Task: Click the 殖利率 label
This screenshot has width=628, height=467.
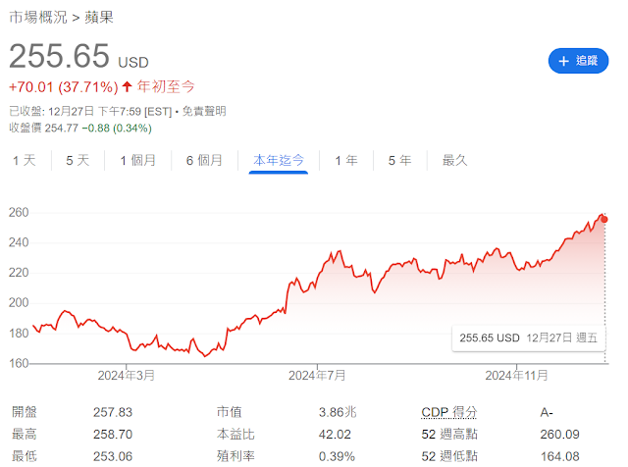Action: tap(235, 456)
